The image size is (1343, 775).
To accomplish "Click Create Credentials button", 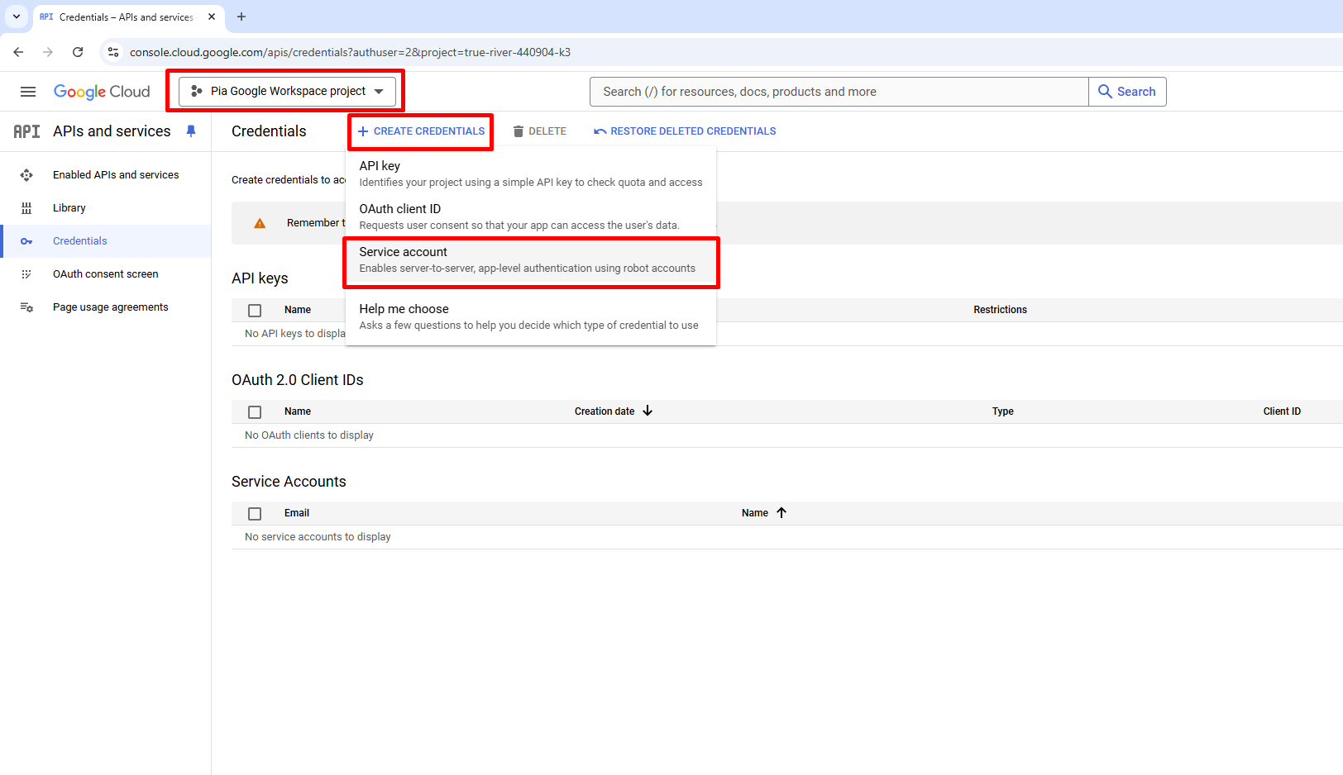I will (x=421, y=131).
